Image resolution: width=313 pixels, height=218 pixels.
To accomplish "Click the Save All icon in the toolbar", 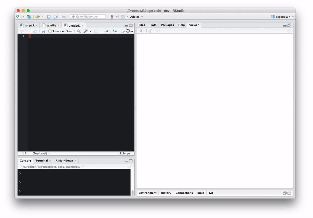I will tap(55, 16).
